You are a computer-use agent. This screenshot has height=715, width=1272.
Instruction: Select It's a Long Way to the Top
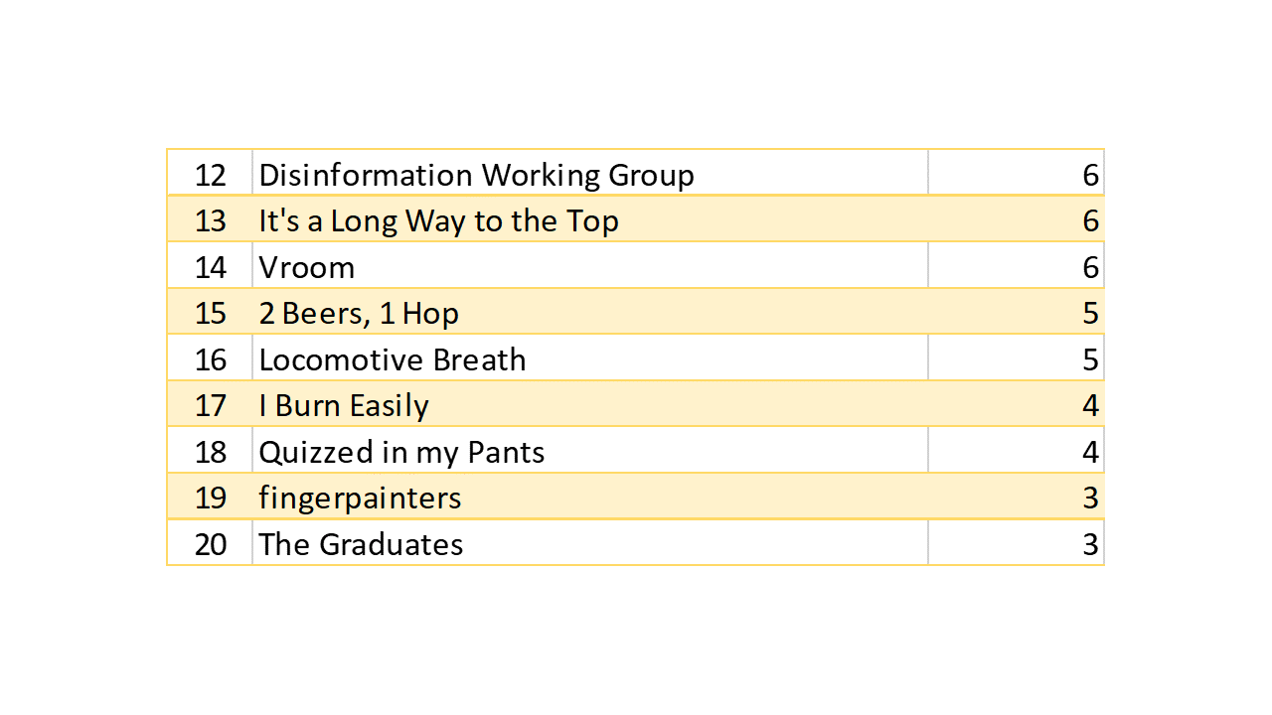(x=438, y=220)
